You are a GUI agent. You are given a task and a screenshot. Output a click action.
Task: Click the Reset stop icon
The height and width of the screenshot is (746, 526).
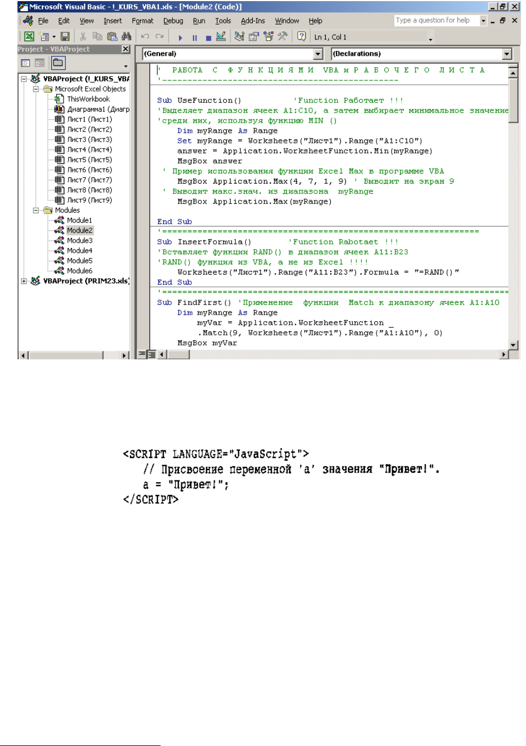point(208,37)
